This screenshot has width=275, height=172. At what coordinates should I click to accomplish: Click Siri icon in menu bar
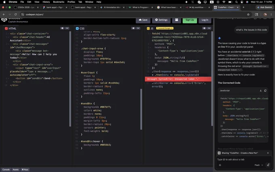[247, 2]
